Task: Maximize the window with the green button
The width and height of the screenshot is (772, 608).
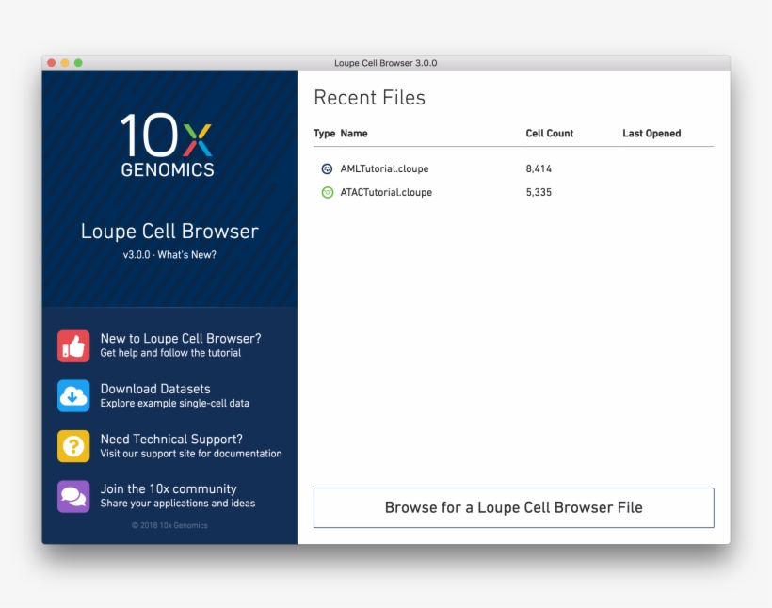Action: (x=78, y=63)
